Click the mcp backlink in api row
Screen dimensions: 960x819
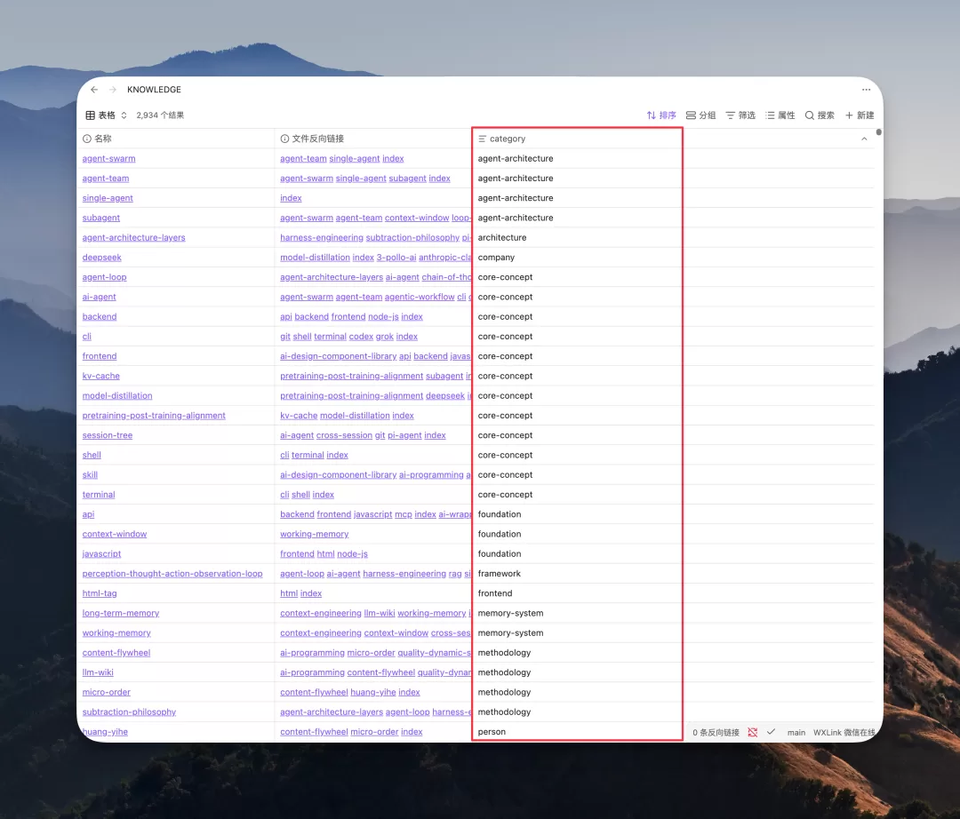tap(404, 514)
